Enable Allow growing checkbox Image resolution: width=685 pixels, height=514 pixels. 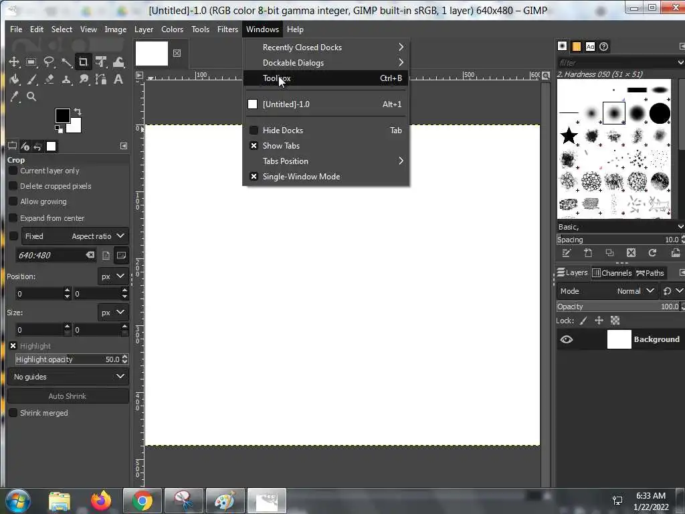click(x=13, y=201)
